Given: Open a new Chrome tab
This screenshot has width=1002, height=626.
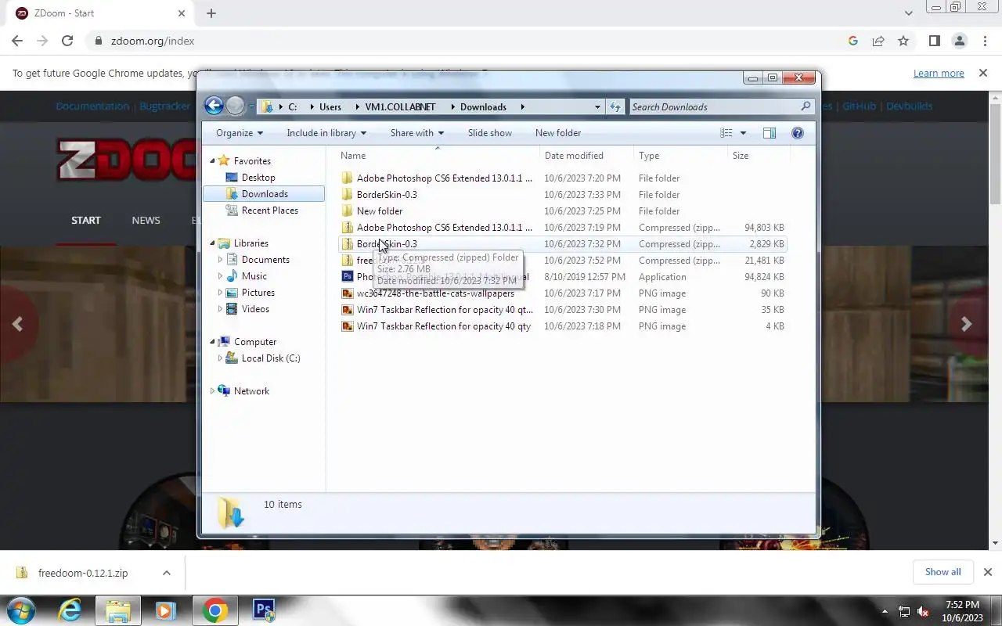Looking at the screenshot, I should (x=211, y=13).
